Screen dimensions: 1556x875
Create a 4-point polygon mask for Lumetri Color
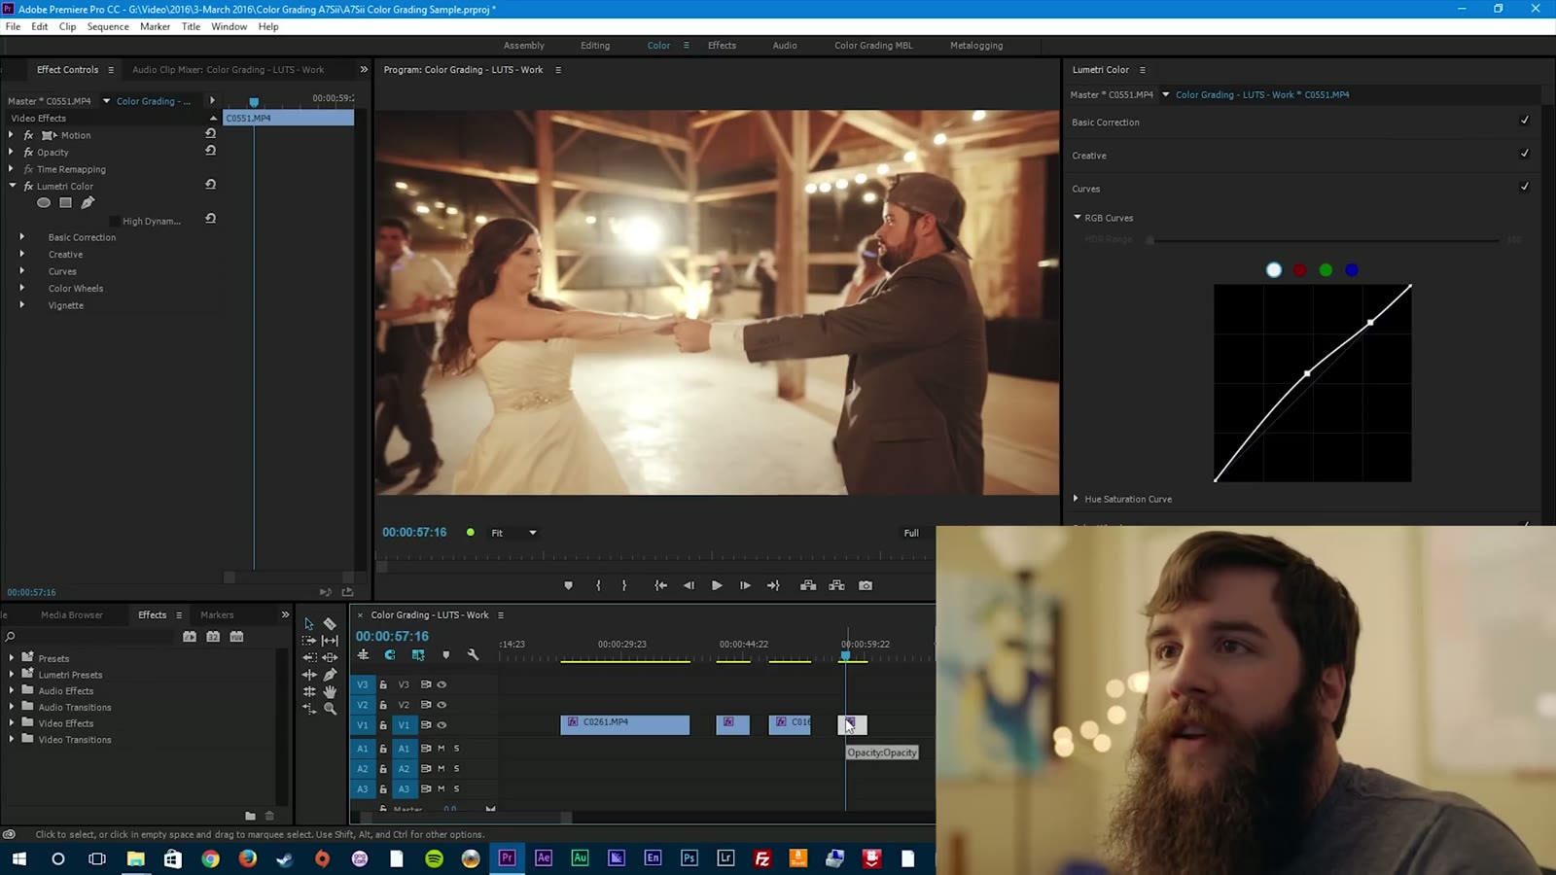coord(65,203)
